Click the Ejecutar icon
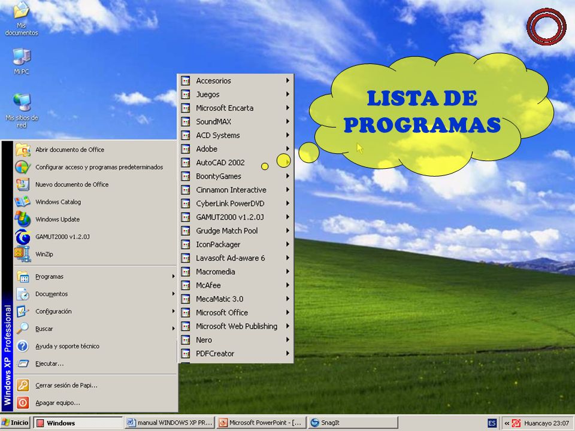Viewport: 575px width, 431px height. [x=23, y=363]
